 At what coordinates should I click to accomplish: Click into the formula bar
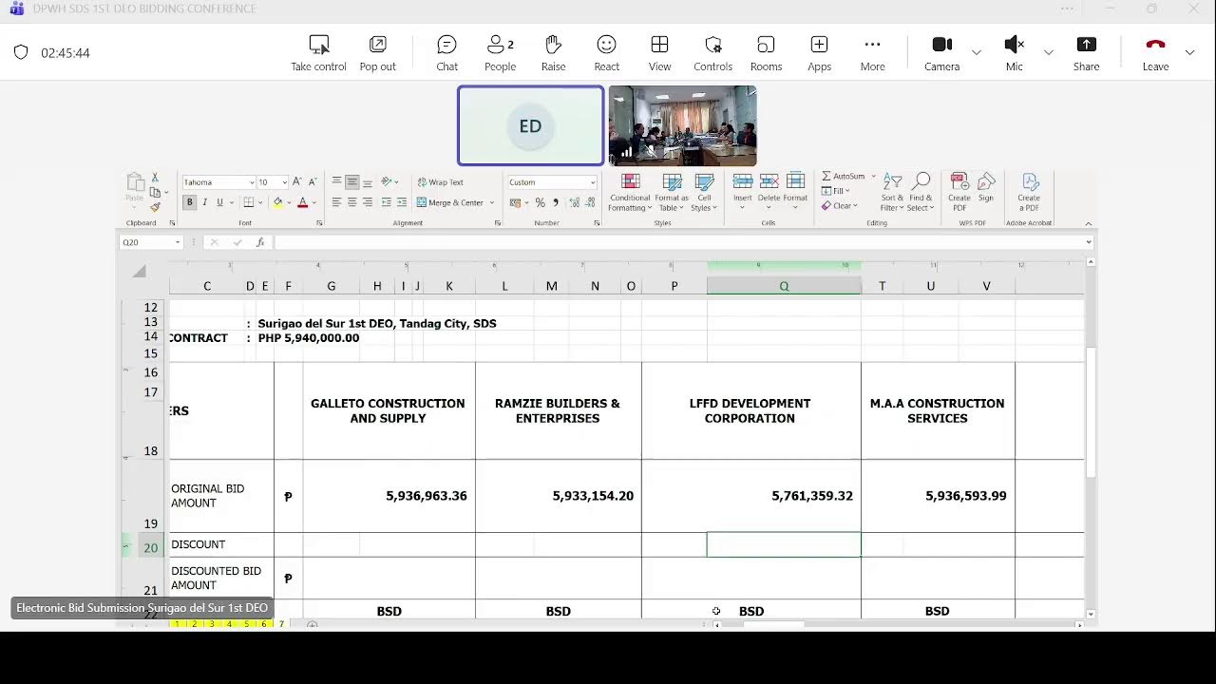coord(680,242)
